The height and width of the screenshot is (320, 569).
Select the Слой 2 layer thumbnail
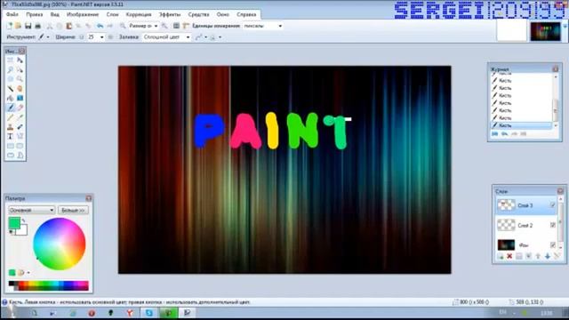(506, 225)
